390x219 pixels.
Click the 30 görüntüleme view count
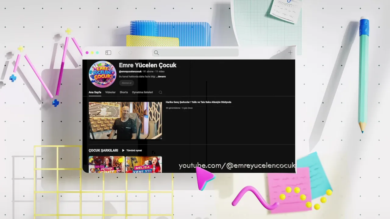tap(173, 108)
